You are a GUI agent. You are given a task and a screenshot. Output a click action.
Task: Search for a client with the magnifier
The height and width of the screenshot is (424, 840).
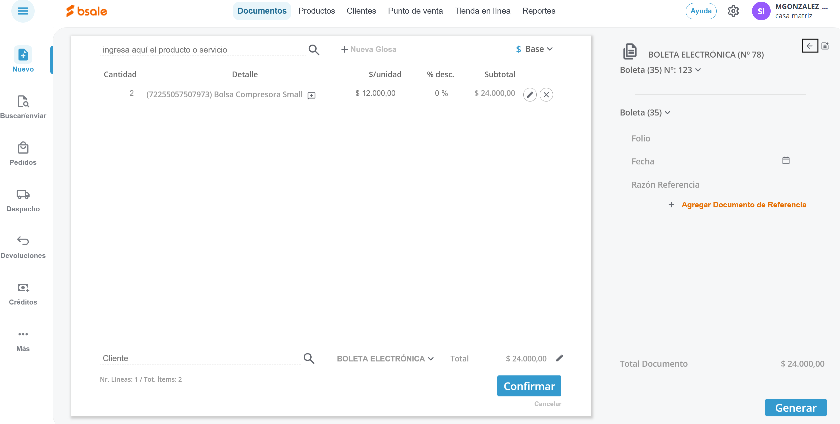pos(309,358)
